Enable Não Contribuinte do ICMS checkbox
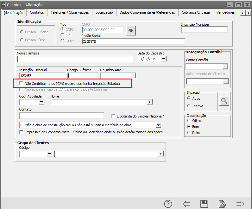Viewport: 252px width, 209px height. 21,83
